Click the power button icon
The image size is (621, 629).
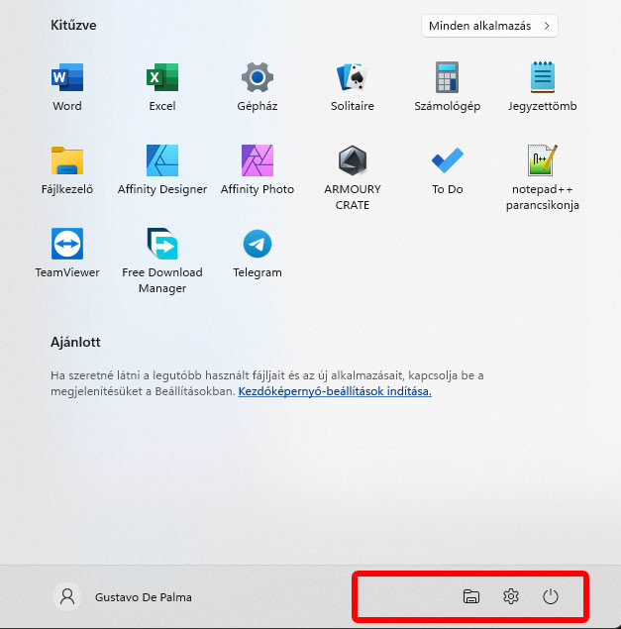[551, 596]
